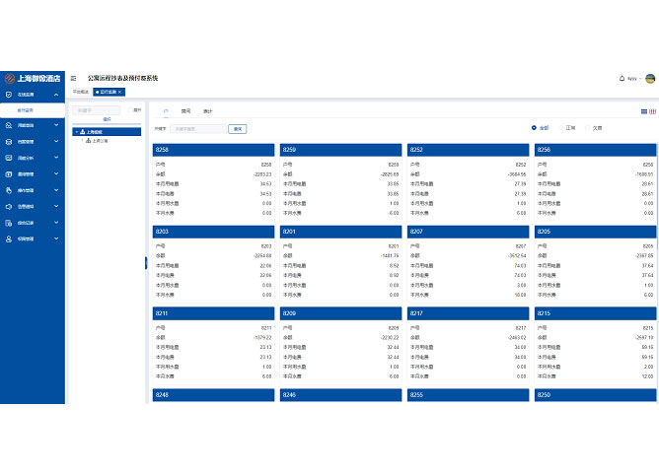Click the sidebar collapse hamburger icon

point(74,78)
